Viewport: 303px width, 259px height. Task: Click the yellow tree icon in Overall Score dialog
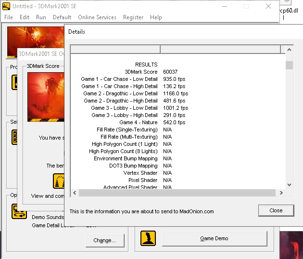click(59, 181)
